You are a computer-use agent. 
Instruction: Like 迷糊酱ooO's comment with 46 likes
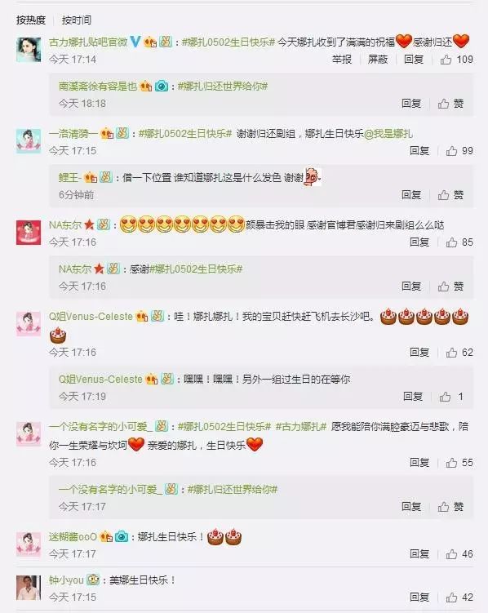pos(459,554)
